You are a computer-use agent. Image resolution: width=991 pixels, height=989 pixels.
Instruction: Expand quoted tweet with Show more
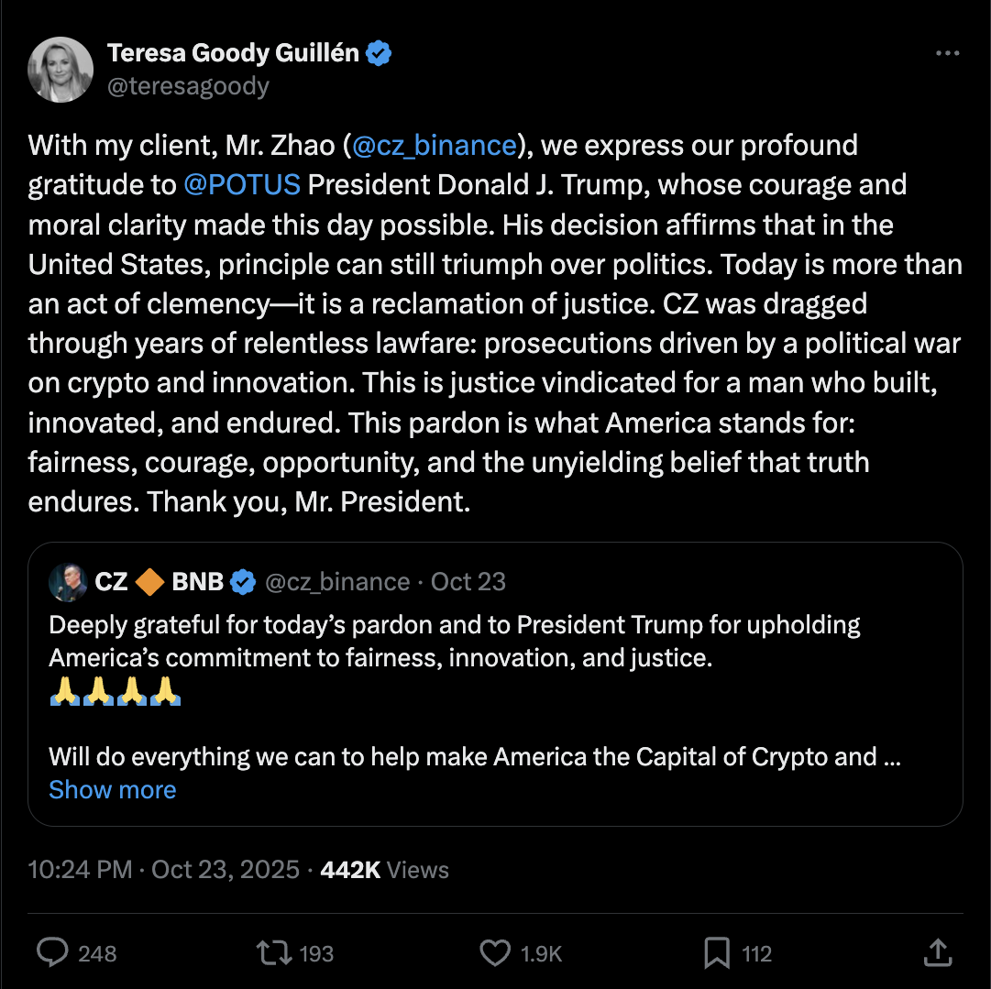point(112,790)
